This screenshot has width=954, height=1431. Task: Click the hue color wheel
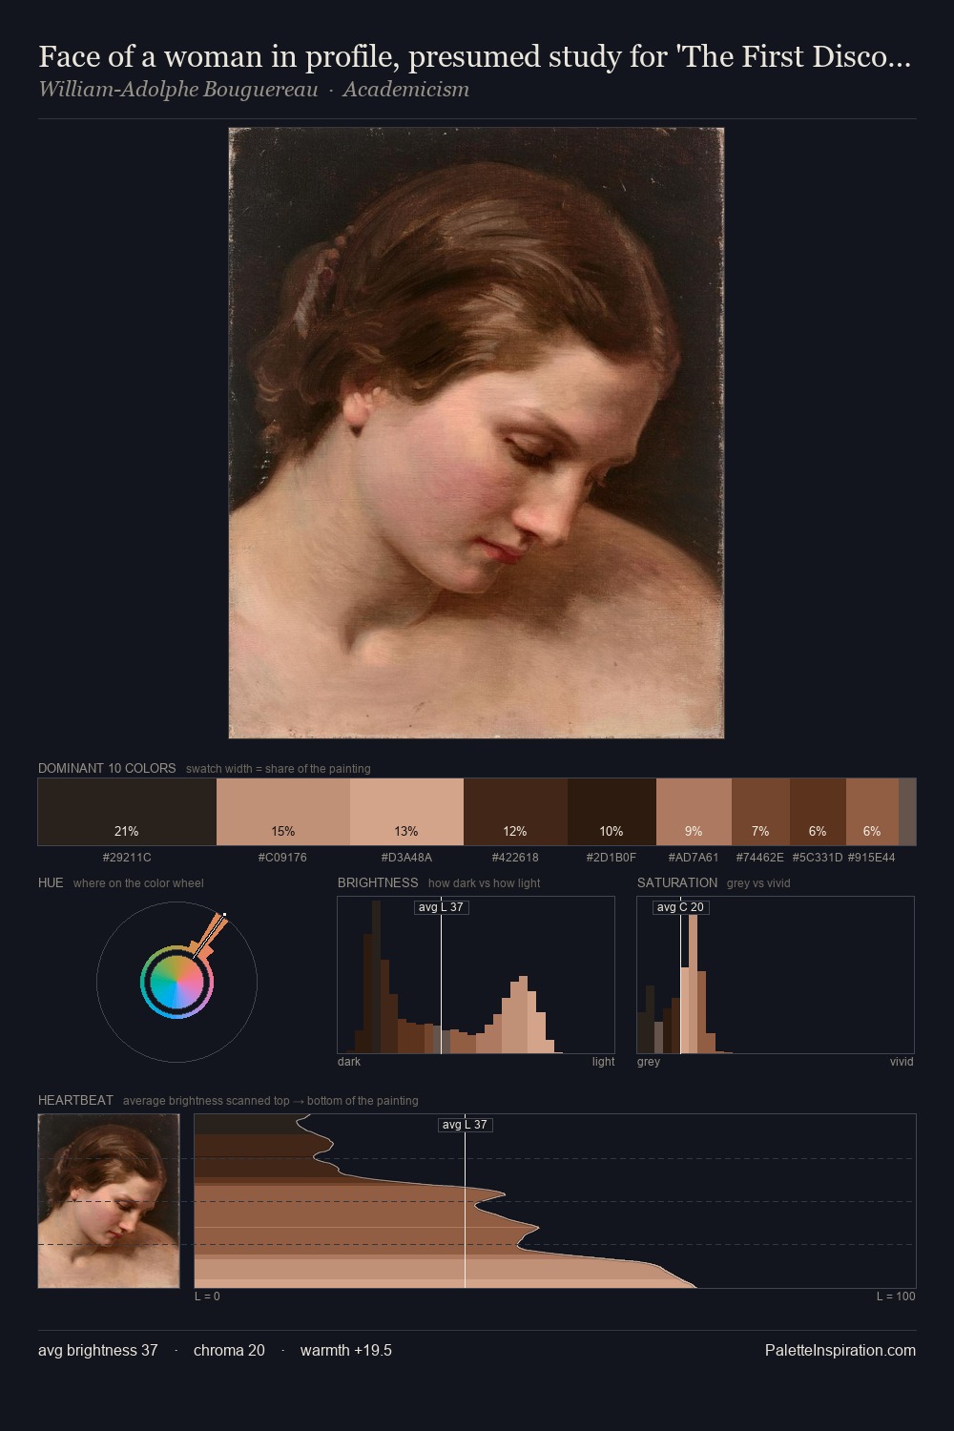pos(176,982)
